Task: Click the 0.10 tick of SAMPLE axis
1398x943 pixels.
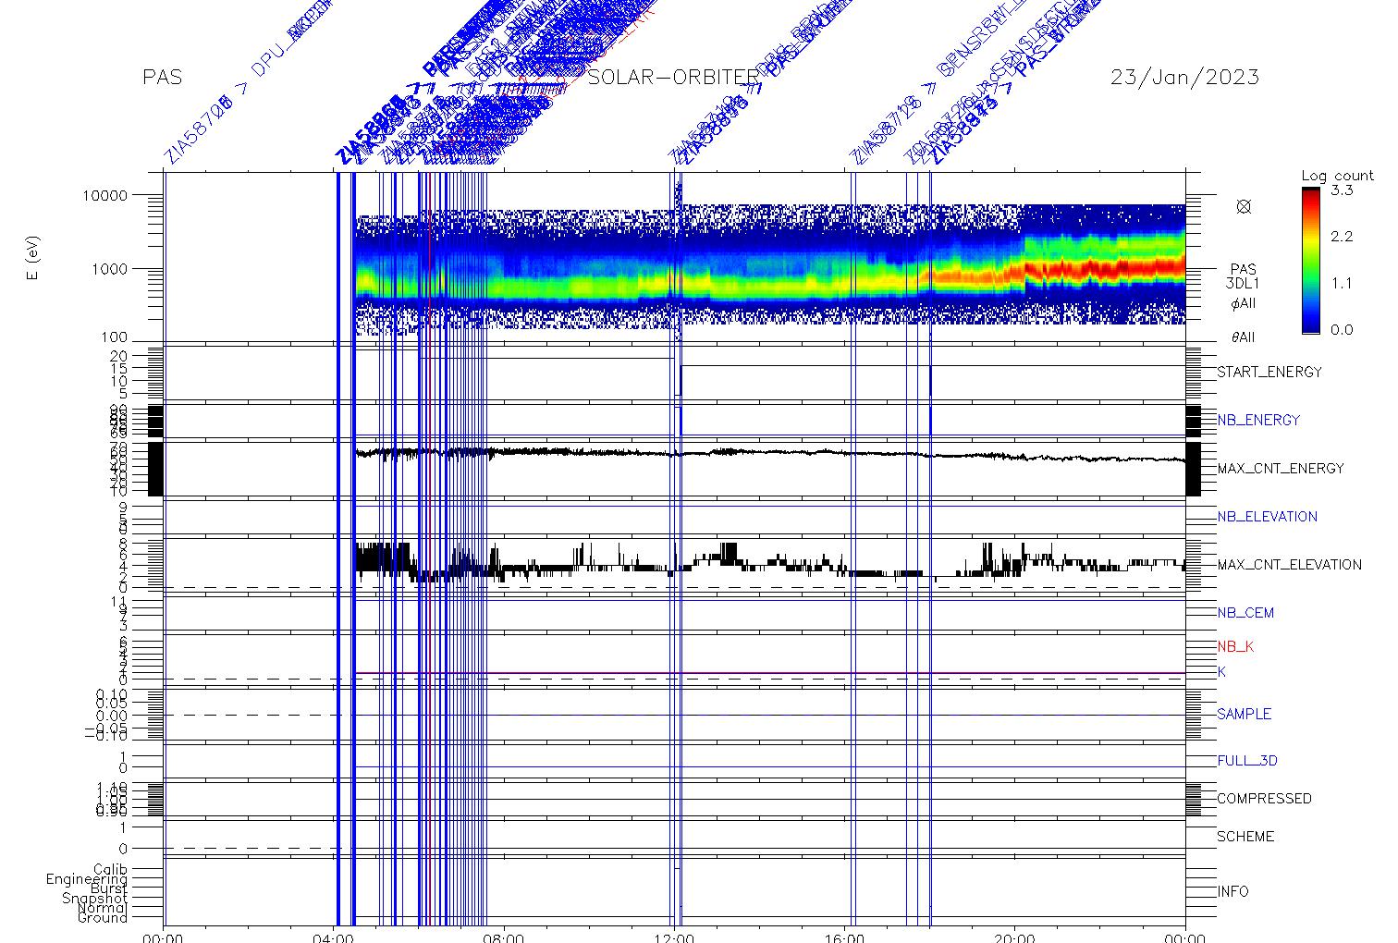Action: 112,693
